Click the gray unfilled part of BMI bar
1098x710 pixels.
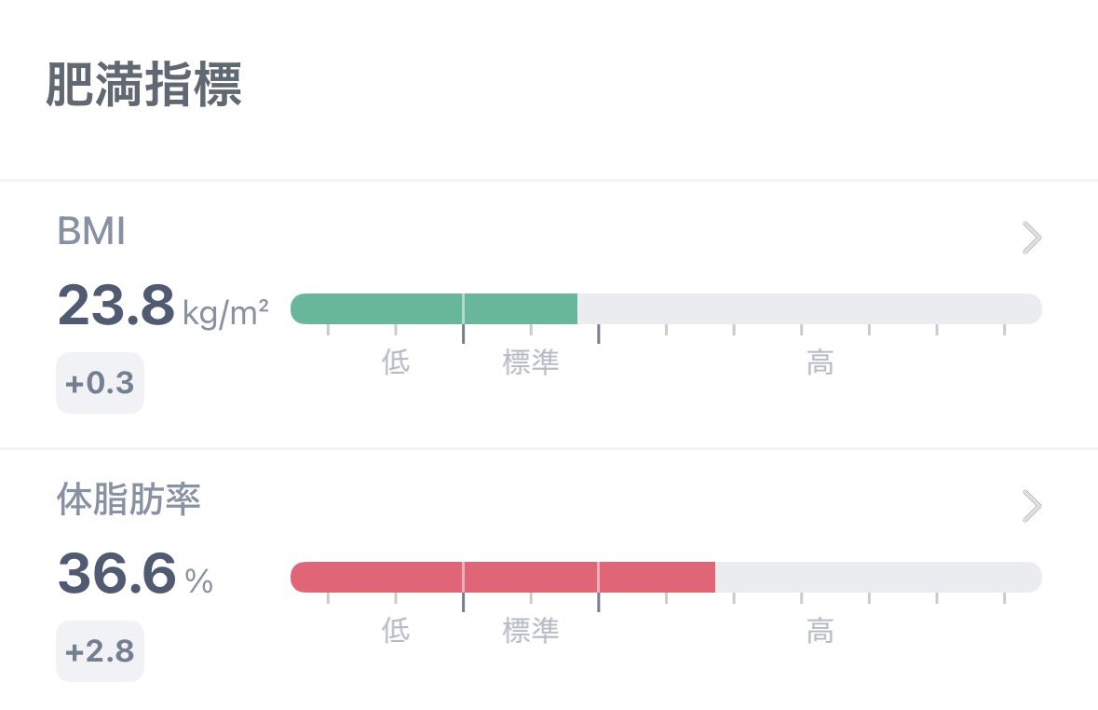(808, 308)
